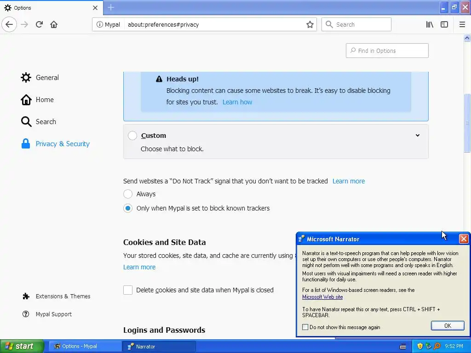Click Learn more beside Do Not Track
471x353 pixels.
[349, 181]
